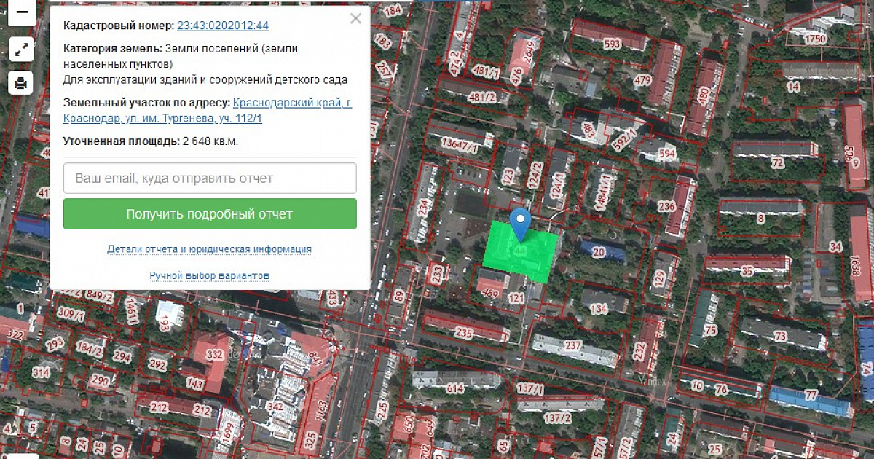Select the blue-roofed building labeled 20
874x459 pixels.
click(599, 252)
